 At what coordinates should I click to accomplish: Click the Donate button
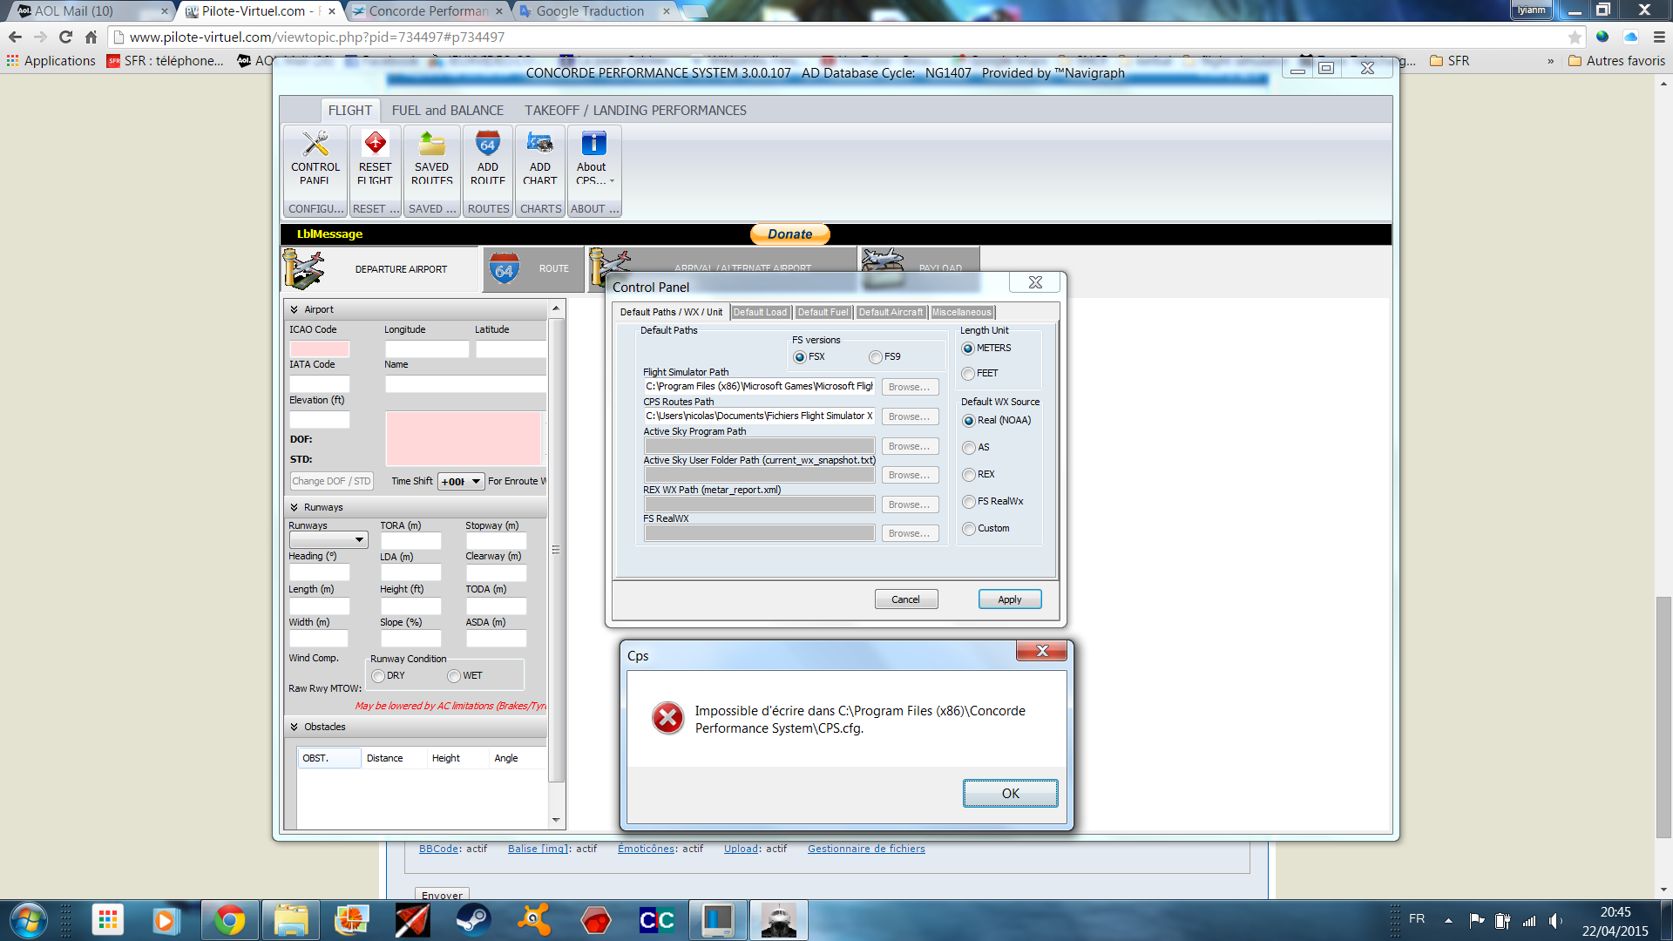pos(789,234)
